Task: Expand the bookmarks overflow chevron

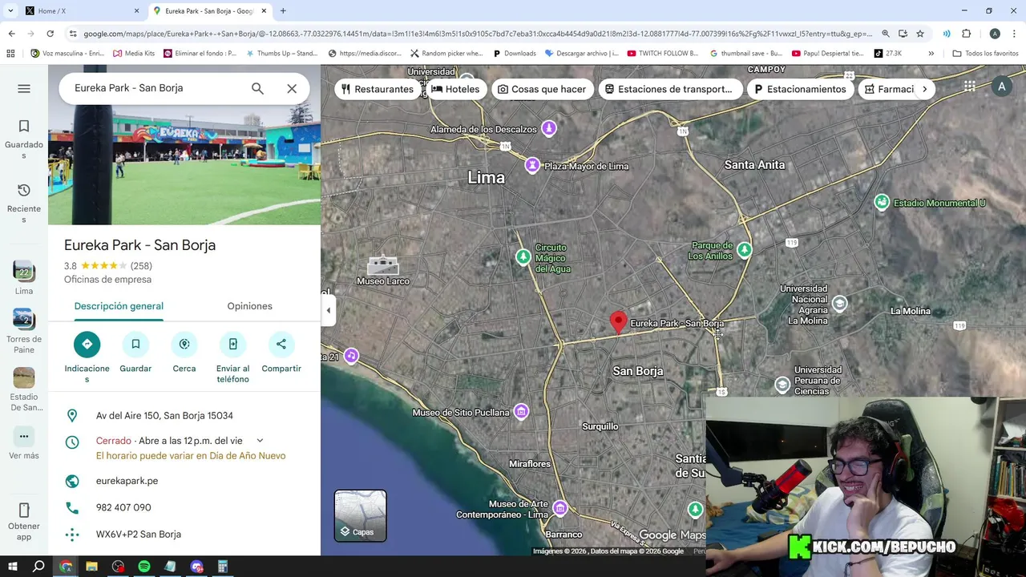Action: click(931, 54)
